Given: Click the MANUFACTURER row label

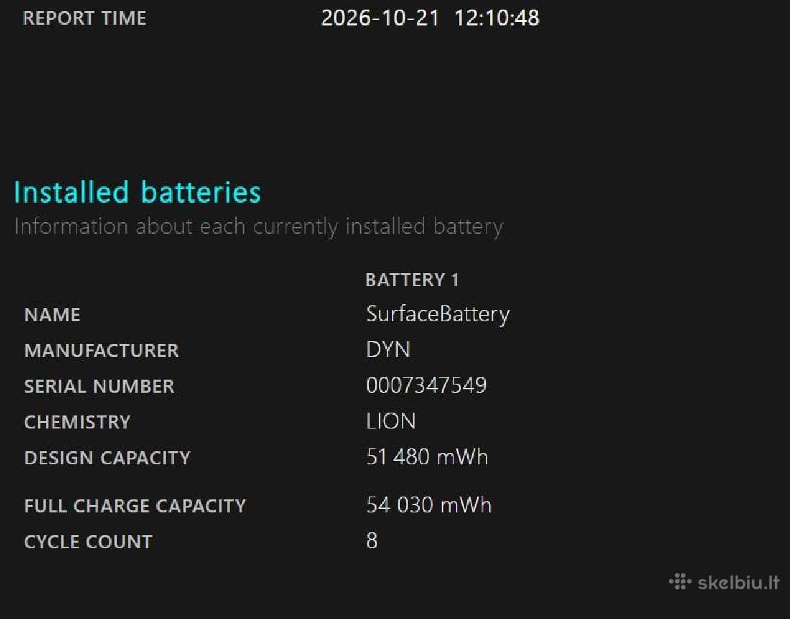Looking at the screenshot, I should click(x=102, y=351).
